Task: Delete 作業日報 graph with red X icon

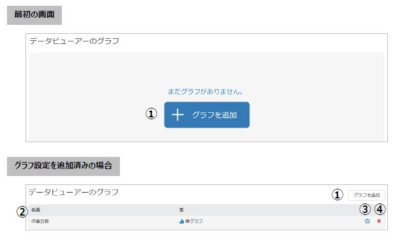Action: click(x=379, y=221)
